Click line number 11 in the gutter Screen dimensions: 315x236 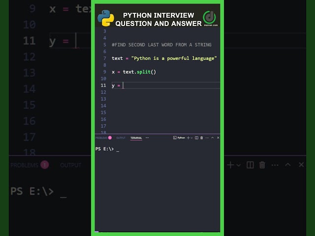pyautogui.click(x=103, y=86)
